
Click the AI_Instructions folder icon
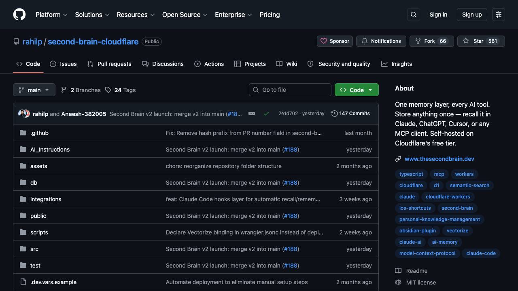click(23, 150)
